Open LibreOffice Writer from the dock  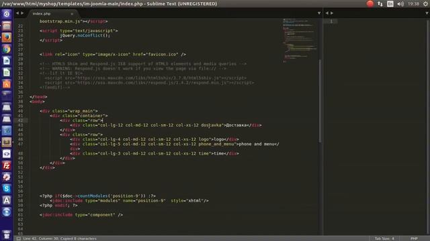(7, 61)
